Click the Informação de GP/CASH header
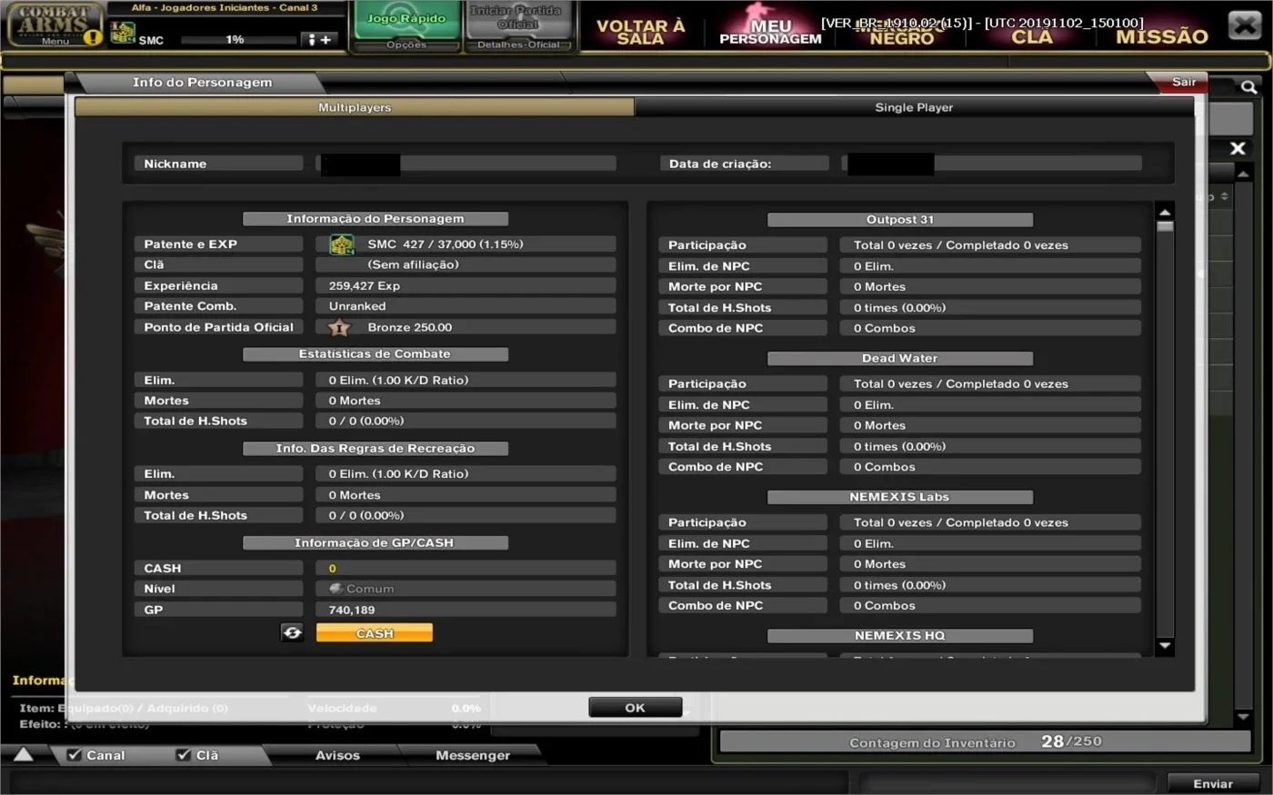The width and height of the screenshot is (1273, 795). (376, 543)
